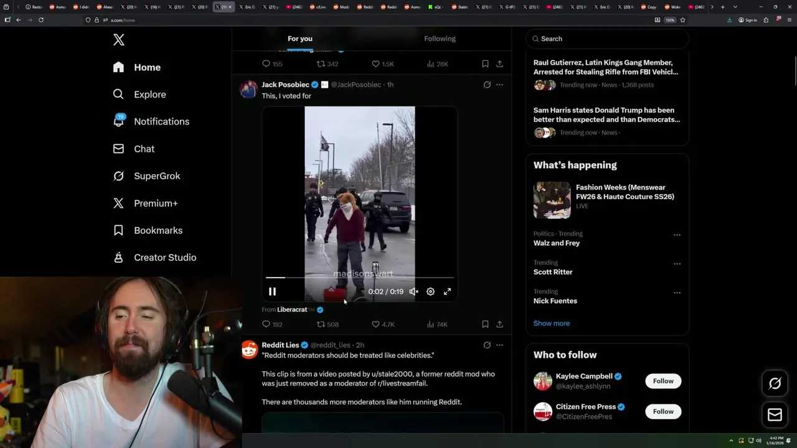797x448 pixels.
Task: Open Notifications with unread badge
Action: coord(151,121)
